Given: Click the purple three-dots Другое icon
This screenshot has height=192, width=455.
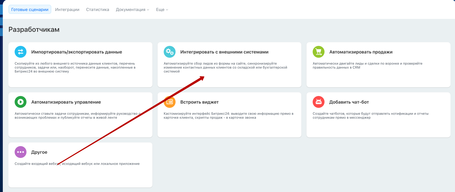Looking at the screenshot, I should (21, 152).
